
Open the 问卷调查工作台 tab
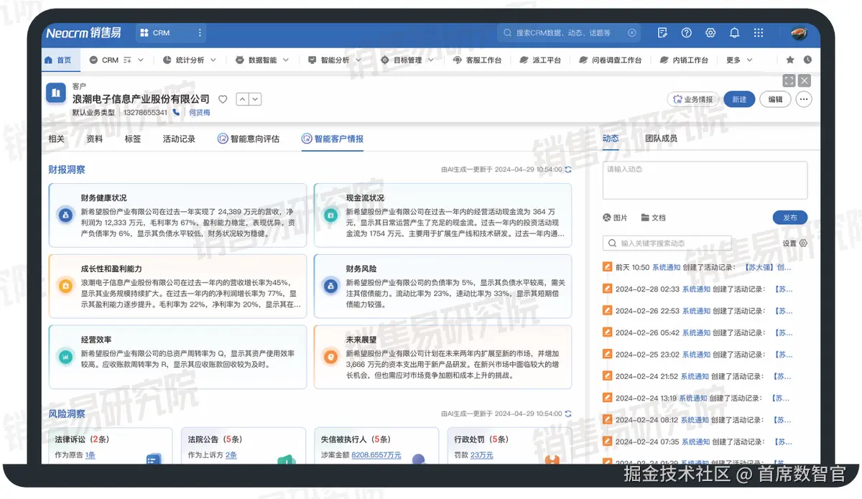610,60
